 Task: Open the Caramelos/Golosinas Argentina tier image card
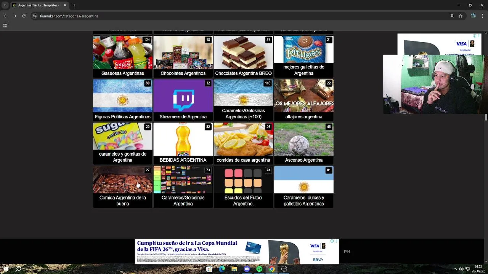183,187
